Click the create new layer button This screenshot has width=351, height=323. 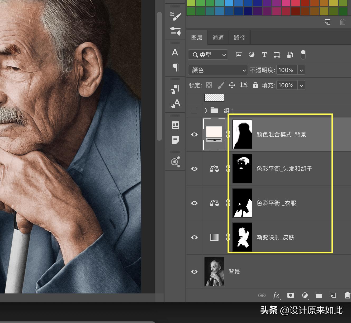(333, 295)
